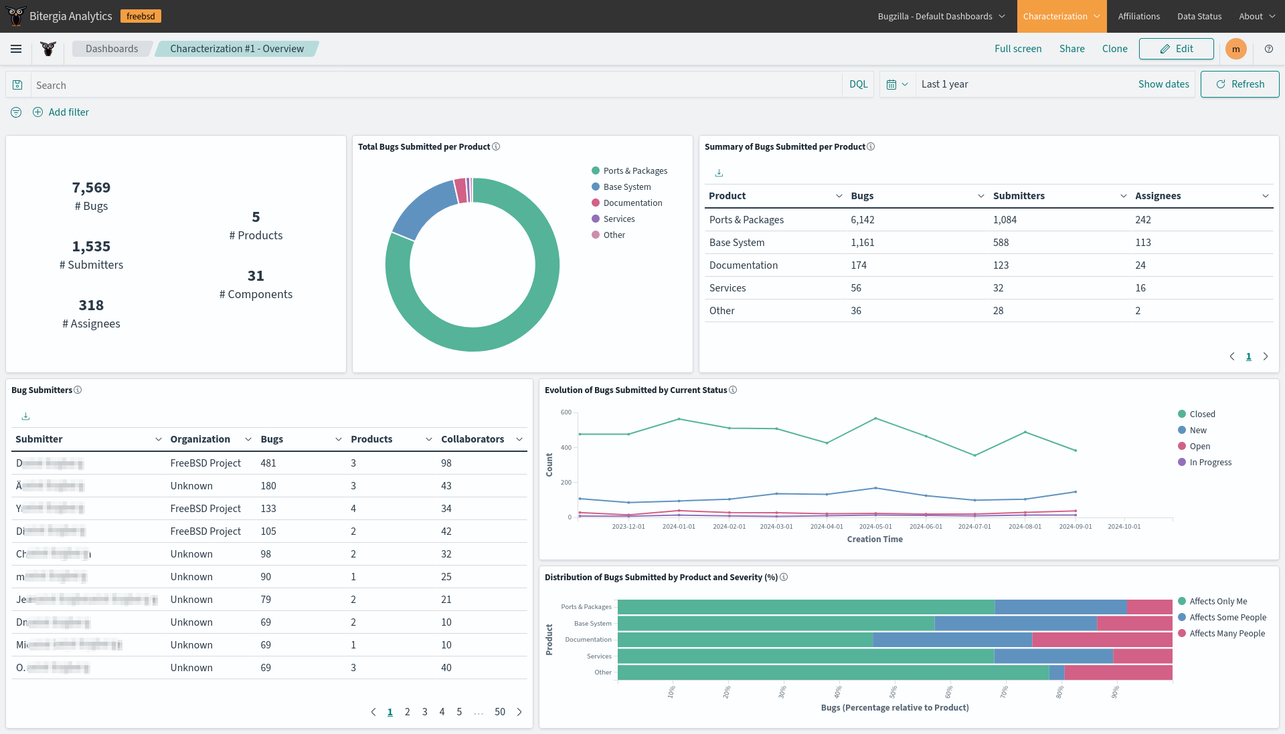Open the Affiliations menu item
1285x734 pixels.
coord(1138,16)
